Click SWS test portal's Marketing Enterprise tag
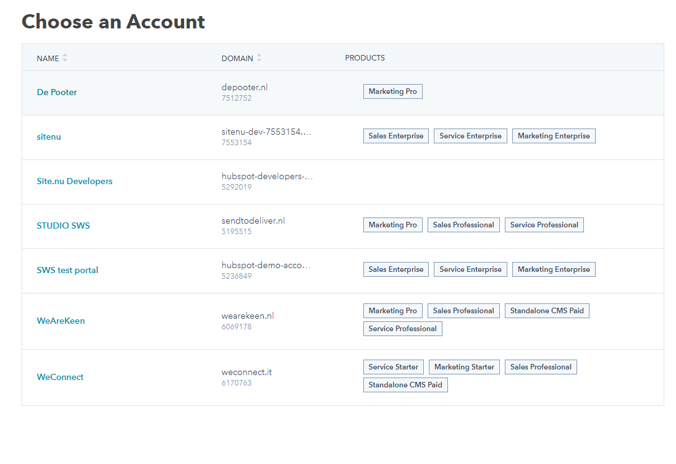 pyautogui.click(x=554, y=269)
